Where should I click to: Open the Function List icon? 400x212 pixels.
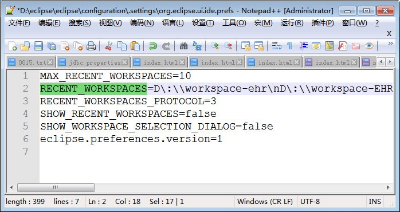tap(343, 46)
